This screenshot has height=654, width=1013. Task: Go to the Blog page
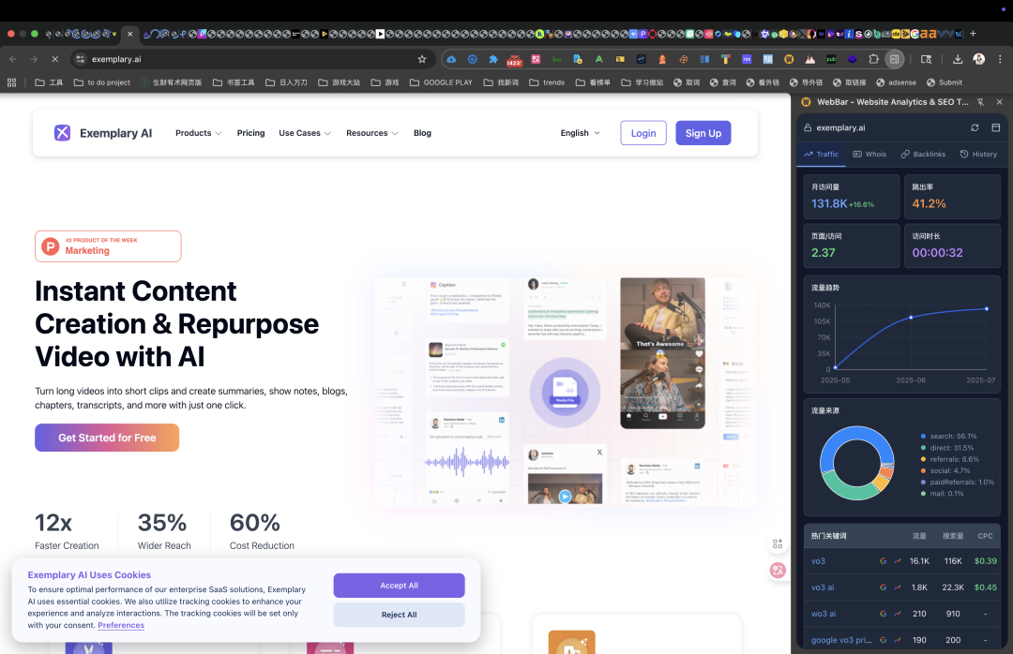[x=422, y=133]
